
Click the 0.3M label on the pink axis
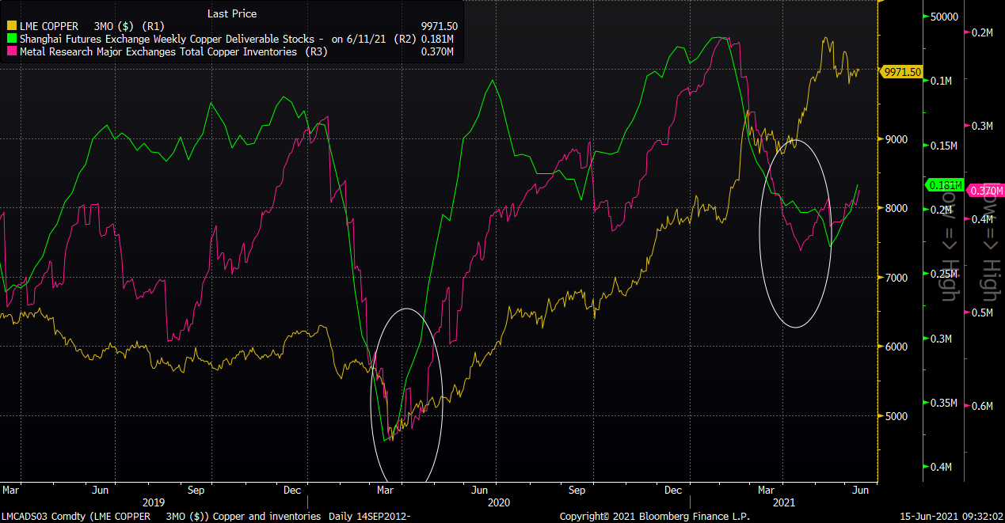tap(982, 126)
